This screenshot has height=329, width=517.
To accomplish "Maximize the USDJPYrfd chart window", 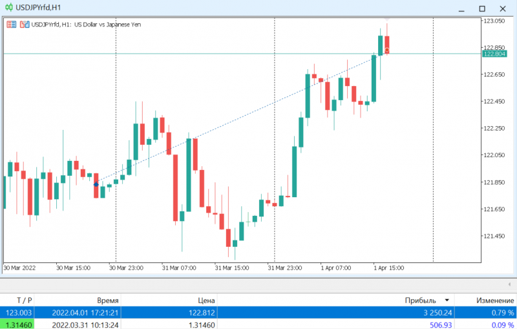I will pyautogui.click(x=482, y=8).
